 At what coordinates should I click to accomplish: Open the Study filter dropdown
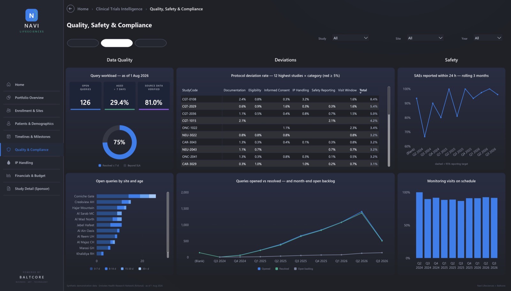click(350, 38)
